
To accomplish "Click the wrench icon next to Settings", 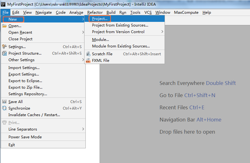I will pos(4,47).
